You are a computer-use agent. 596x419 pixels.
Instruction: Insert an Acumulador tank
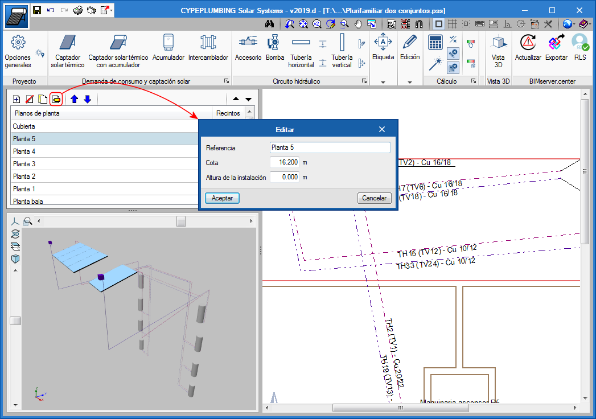coord(168,47)
